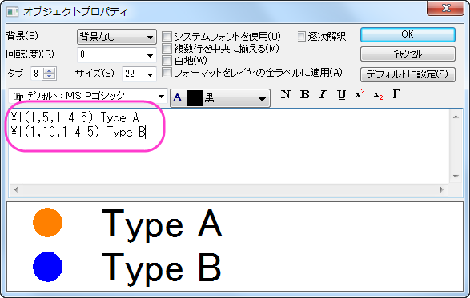Screen dimensions: 470x298
Task: Click the black color swatch
Action: (195, 98)
